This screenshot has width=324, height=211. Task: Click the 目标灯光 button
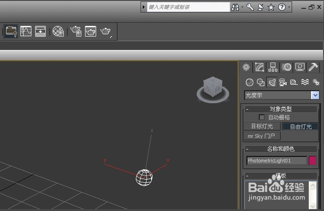click(262, 126)
